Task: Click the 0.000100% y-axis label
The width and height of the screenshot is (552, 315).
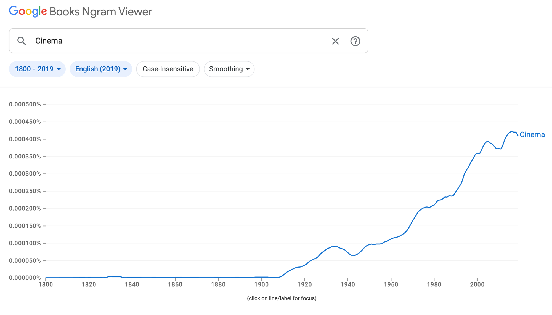Action: 25,243
